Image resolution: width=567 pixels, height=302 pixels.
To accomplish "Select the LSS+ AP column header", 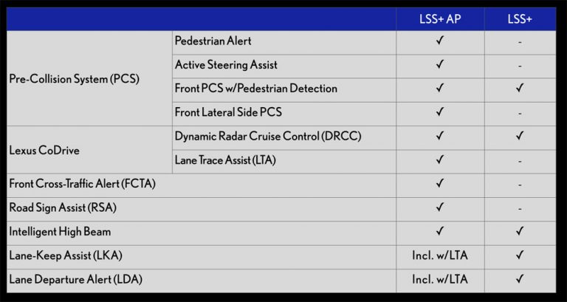I will point(440,18).
